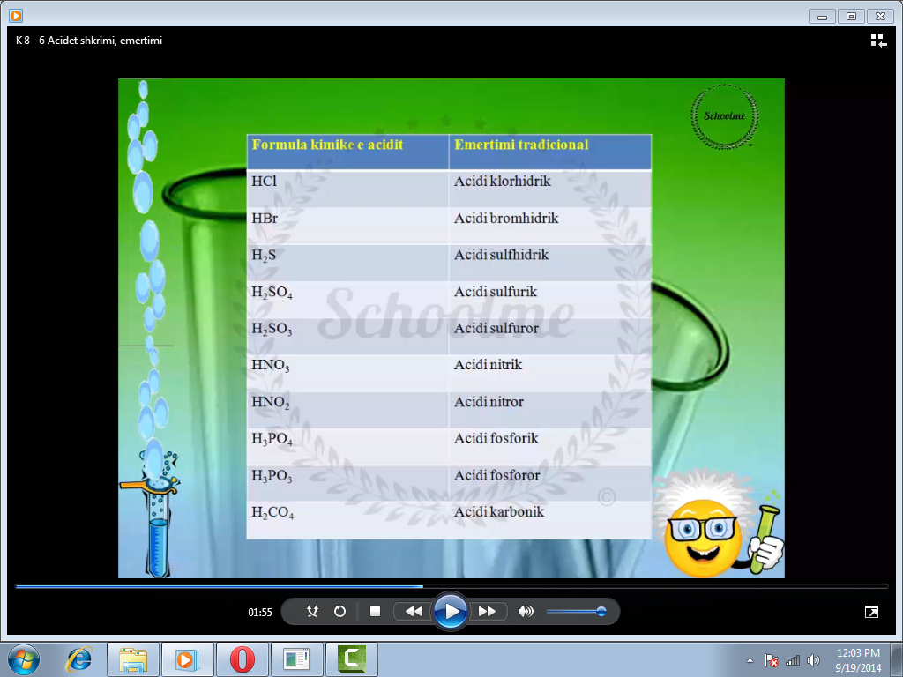Open network signal tray icon
This screenshot has width=903, height=677.
coord(793,660)
